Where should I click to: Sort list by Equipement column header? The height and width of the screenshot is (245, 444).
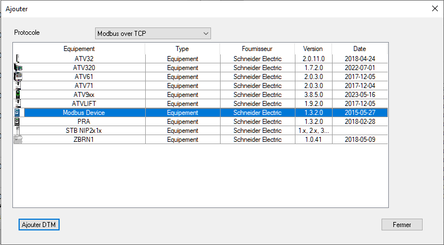coord(79,49)
